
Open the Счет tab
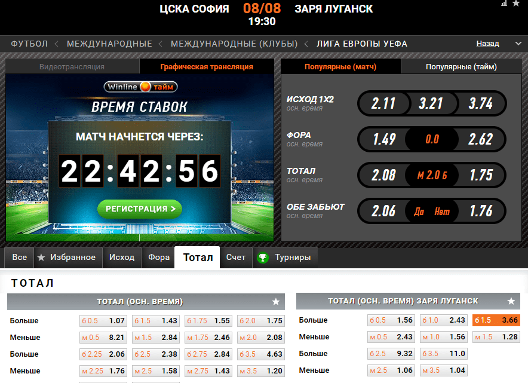click(x=236, y=258)
